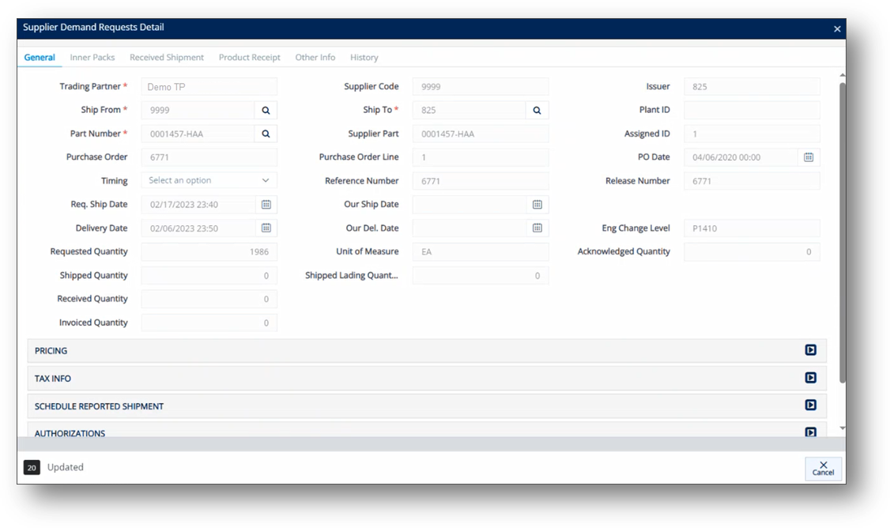Open the Timing dropdown

pyautogui.click(x=209, y=180)
